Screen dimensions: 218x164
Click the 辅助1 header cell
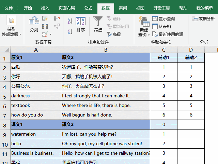pyautogui.click(x=163, y=58)
